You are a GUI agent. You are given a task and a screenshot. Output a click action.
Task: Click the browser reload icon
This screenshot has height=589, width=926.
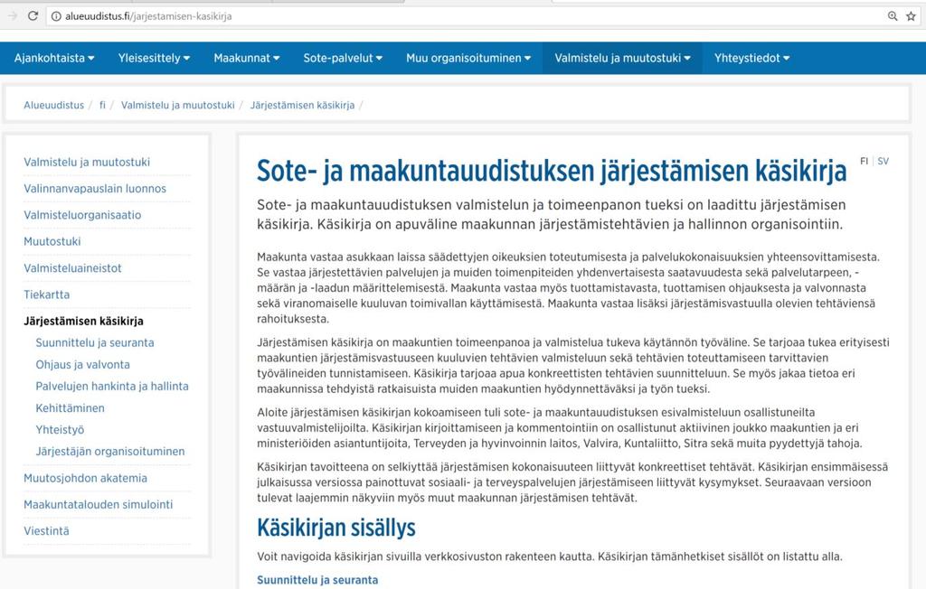pyautogui.click(x=33, y=16)
